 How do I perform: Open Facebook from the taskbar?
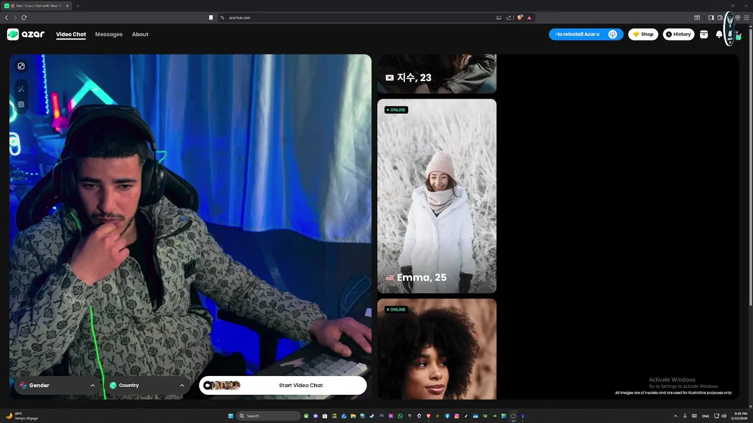[447, 416]
